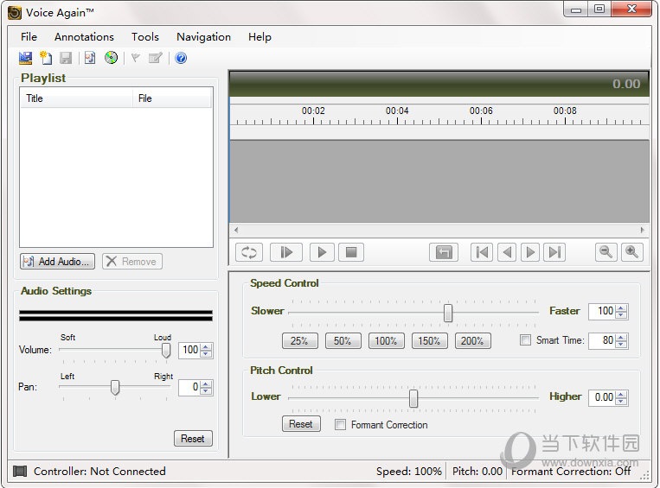Set speed to 150% preset
The image size is (660, 488).
coord(429,341)
